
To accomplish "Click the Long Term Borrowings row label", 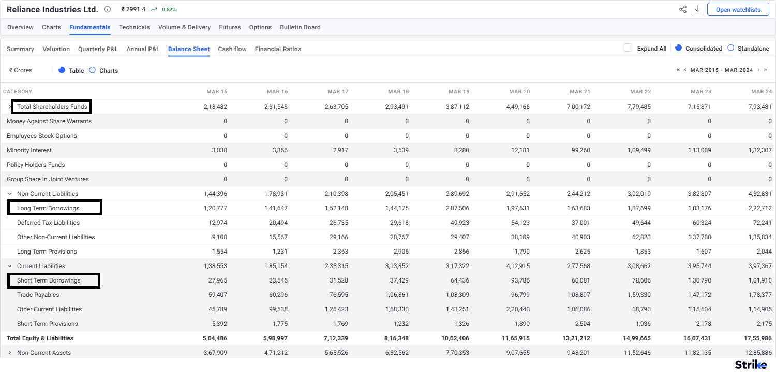I will pyautogui.click(x=48, y=208).
